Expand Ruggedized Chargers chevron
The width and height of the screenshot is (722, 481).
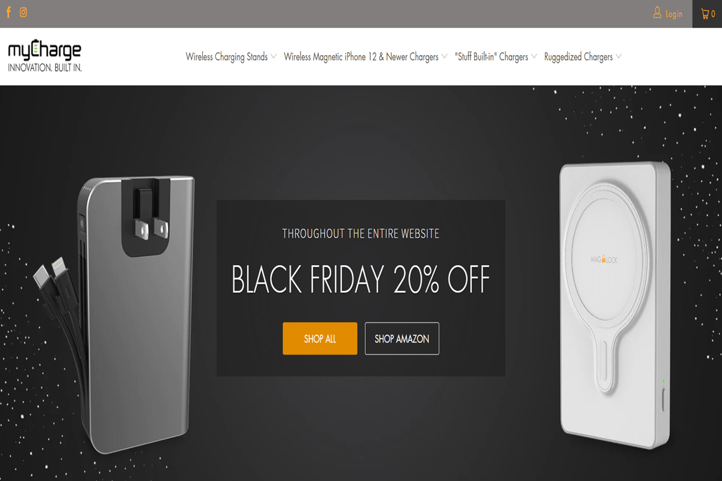tap(618, 57)
